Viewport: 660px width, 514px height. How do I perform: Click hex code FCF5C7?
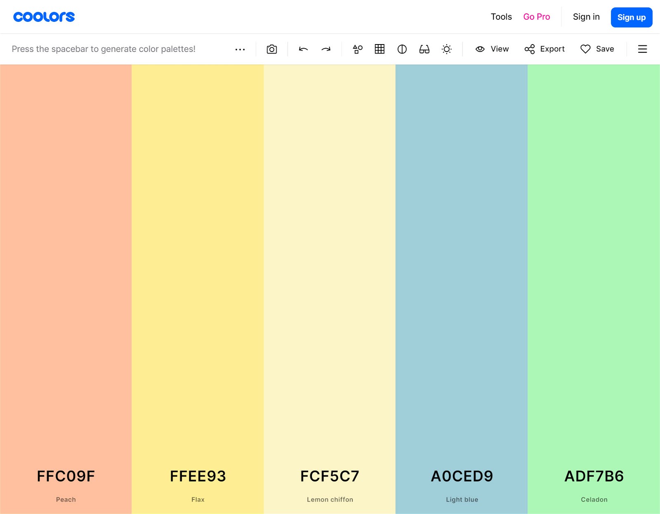pyautogui.click(x=330, y=476)
